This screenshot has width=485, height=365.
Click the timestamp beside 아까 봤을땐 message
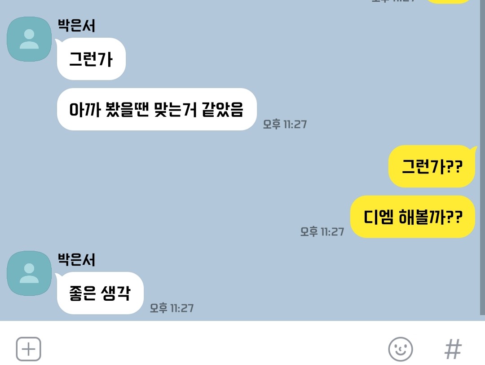(x=285, y=124)
